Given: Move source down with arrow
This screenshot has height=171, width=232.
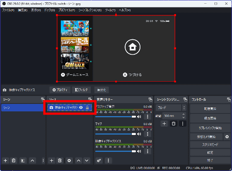Looking at the screenshot, I should (x=87, y=161).
